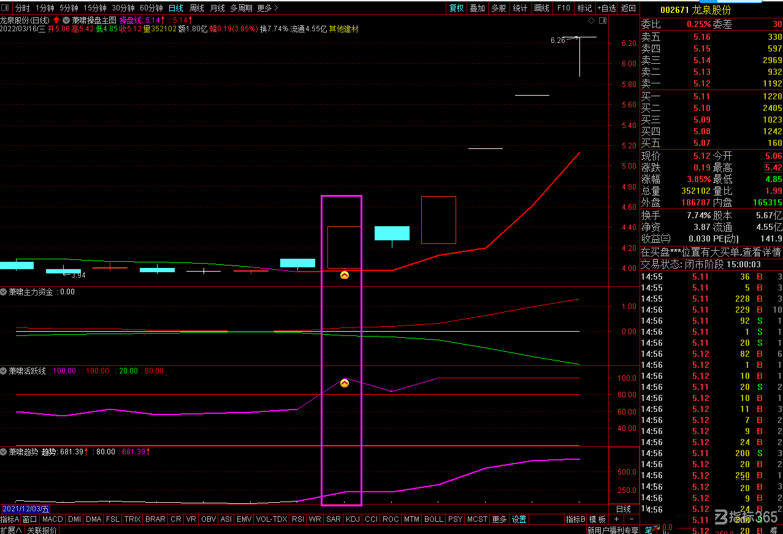Open the settings dropdown for 萧啸主力资金
Image resolution: width=783 pixels, height=534 pixels.
(x=4, y=292)
